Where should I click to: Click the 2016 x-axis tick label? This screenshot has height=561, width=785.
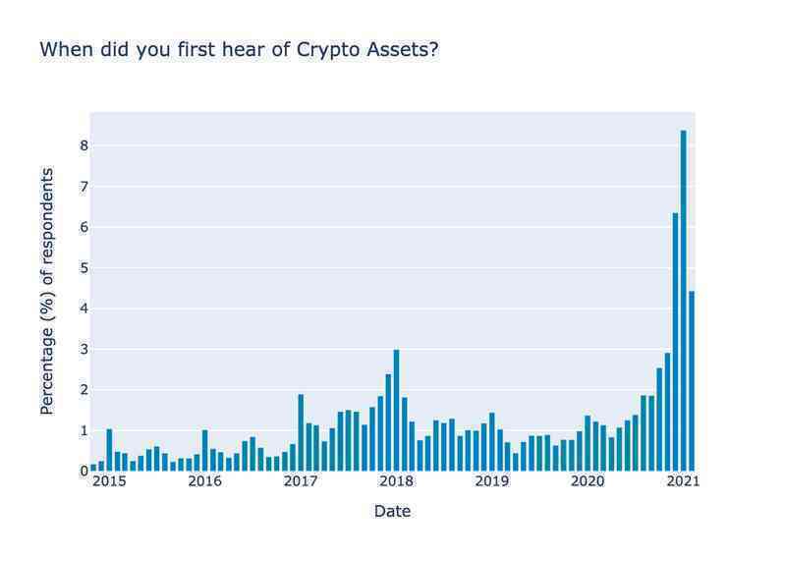204,481
